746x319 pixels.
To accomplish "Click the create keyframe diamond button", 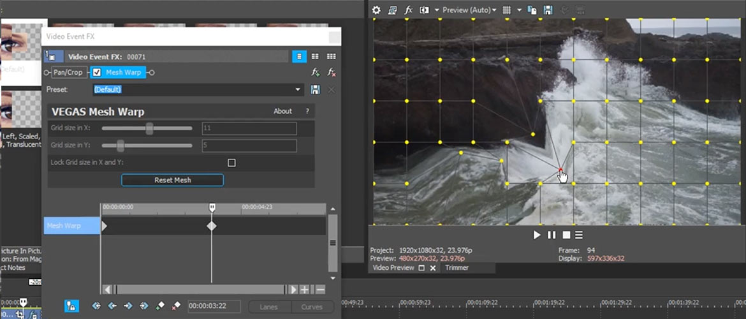I will [x=161, y=306].
